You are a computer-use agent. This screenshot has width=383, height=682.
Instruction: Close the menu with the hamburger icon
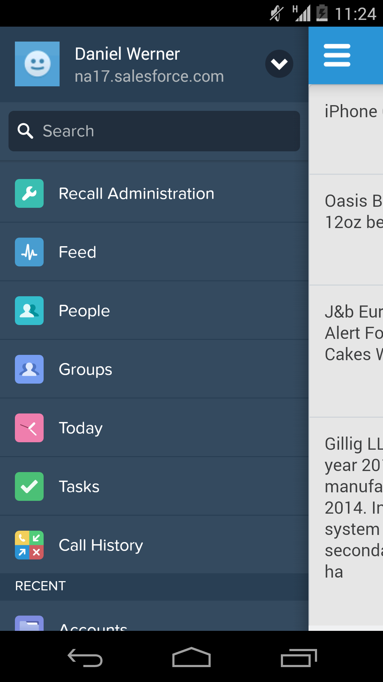pyautogui.click(x=337, y=55)
